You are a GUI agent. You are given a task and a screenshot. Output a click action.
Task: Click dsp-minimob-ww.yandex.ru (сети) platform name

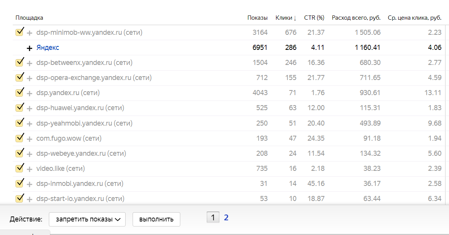coord(89,32)
